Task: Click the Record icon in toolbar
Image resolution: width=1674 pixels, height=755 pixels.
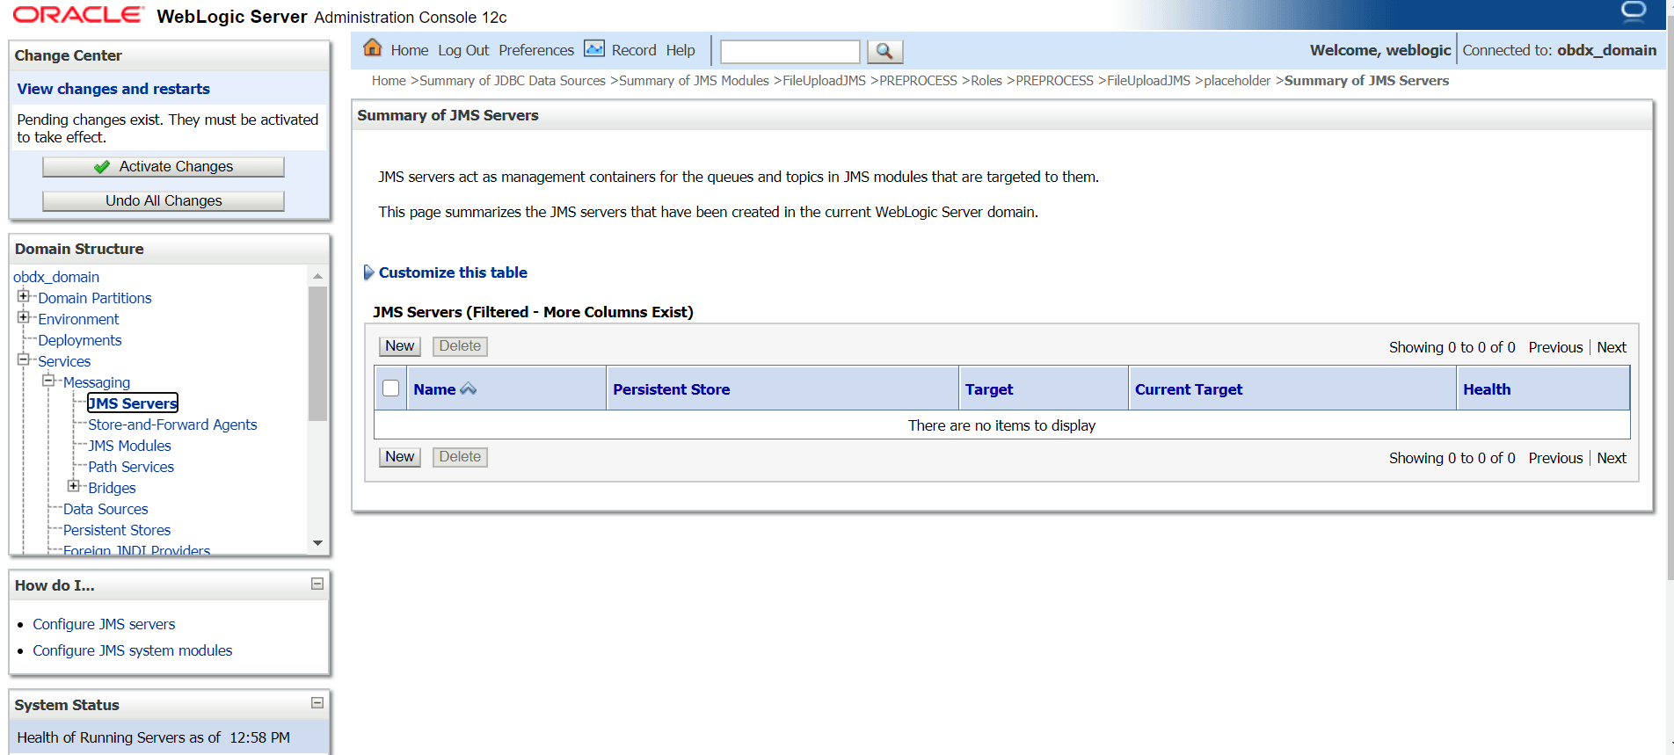Action: (594, 48)
